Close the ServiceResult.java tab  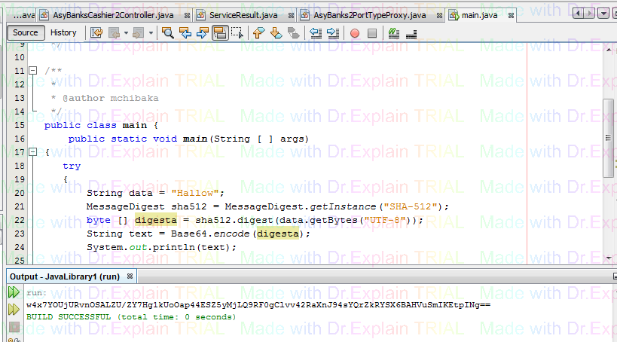[292, 16]
